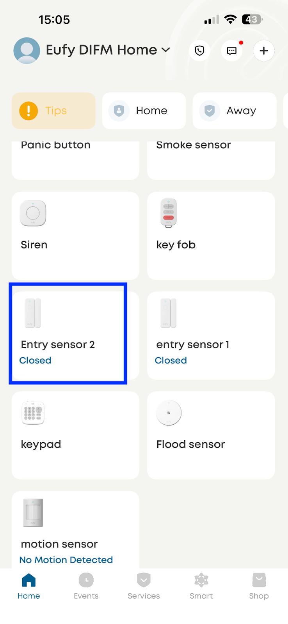Tap the keypad device icon

pyautogui.click(x=33, y=413)
